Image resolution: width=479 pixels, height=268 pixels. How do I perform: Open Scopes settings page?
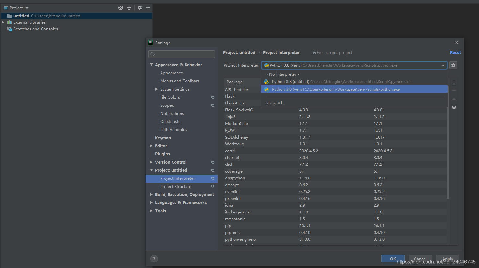pyautogui.click(x=167, y=105)
